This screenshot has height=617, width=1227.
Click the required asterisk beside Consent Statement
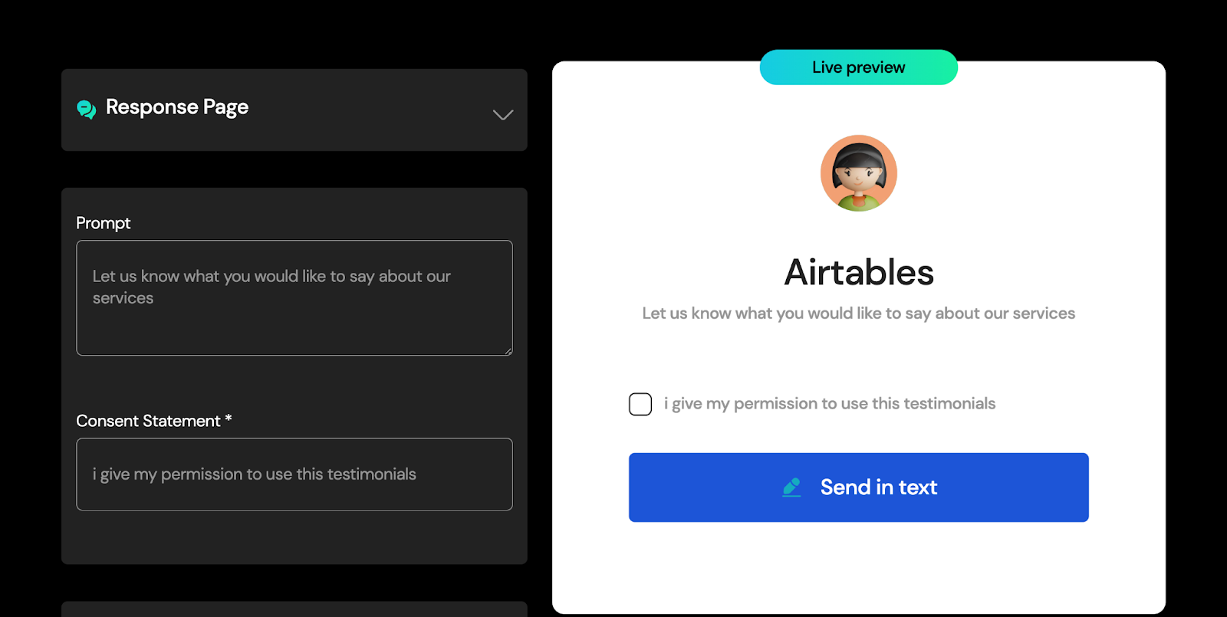pos(229,419)
